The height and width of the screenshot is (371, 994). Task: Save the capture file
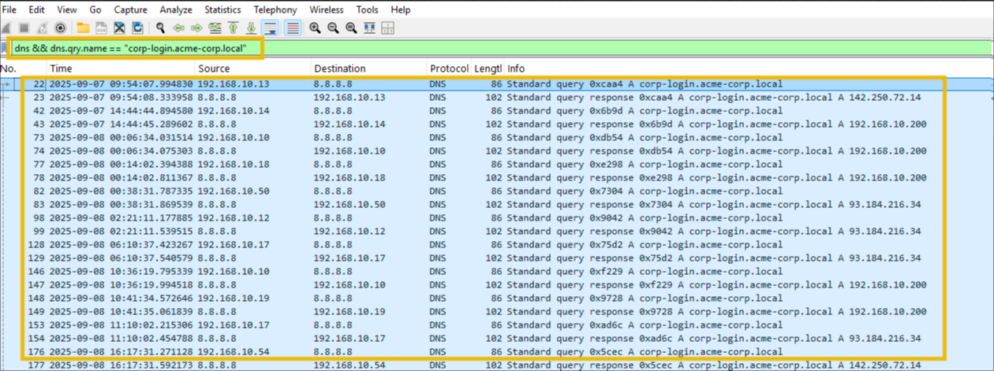coord(101,28)
